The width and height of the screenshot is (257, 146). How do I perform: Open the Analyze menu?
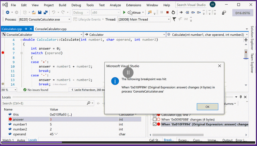[x=115, y=5]
